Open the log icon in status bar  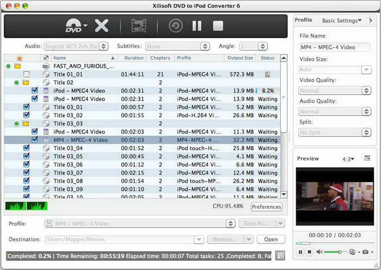[x=280, y=255]
